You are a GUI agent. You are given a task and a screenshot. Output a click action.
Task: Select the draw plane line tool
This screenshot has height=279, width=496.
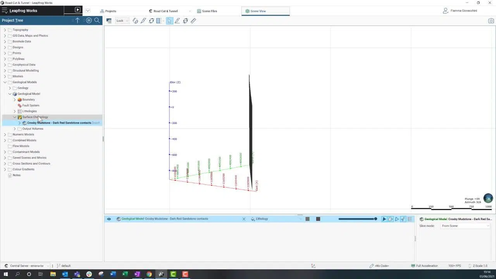pos(143,21)
